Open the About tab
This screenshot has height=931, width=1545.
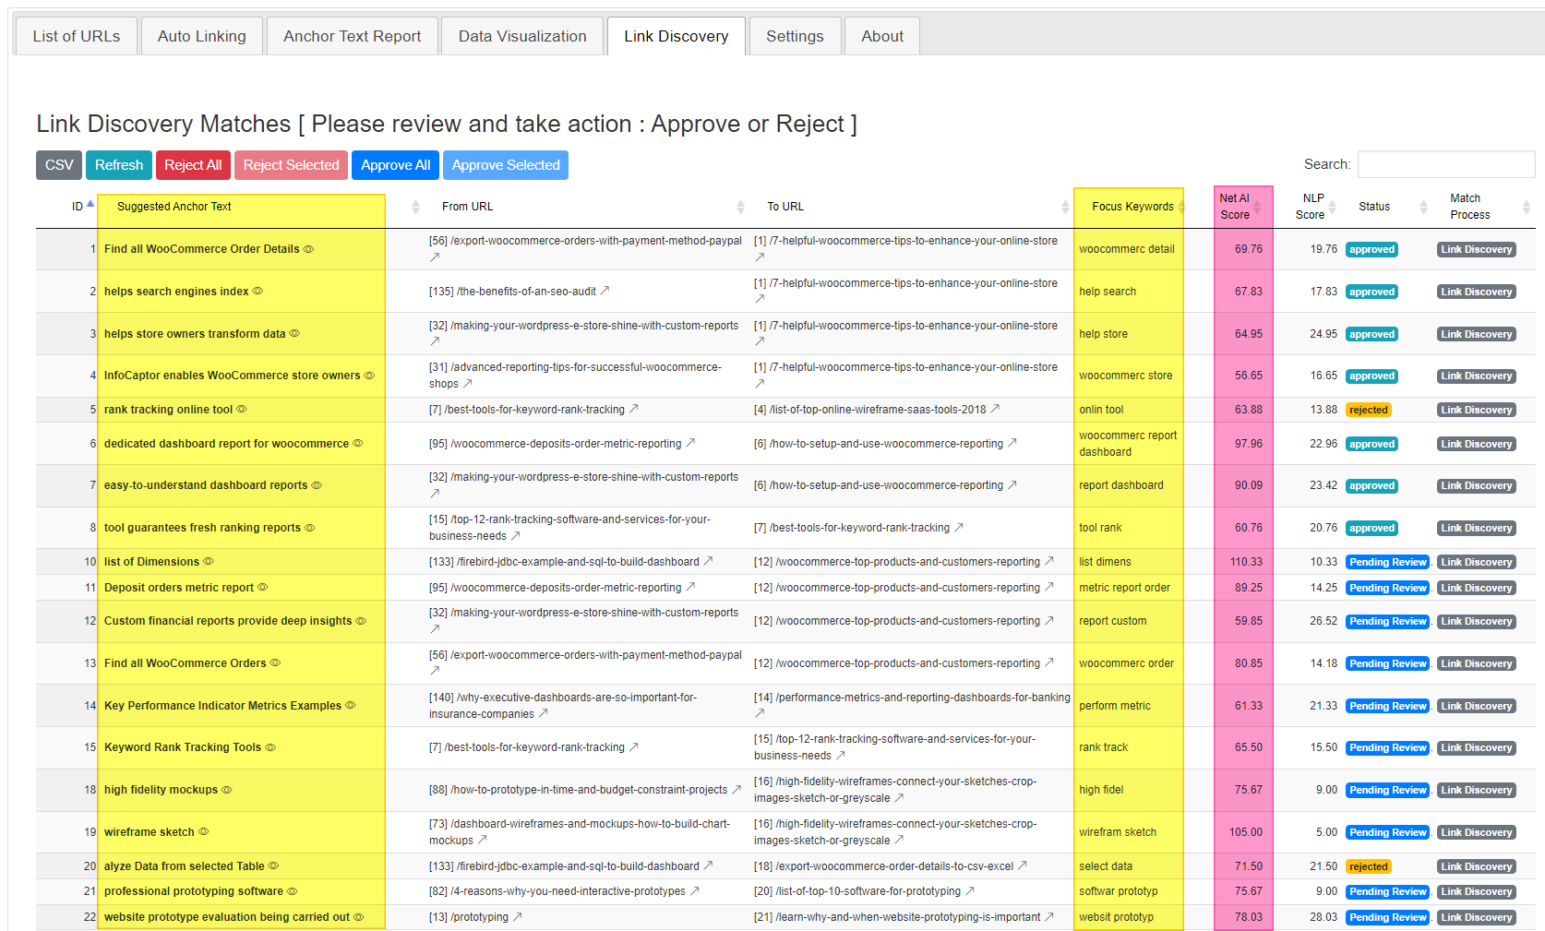882,36
